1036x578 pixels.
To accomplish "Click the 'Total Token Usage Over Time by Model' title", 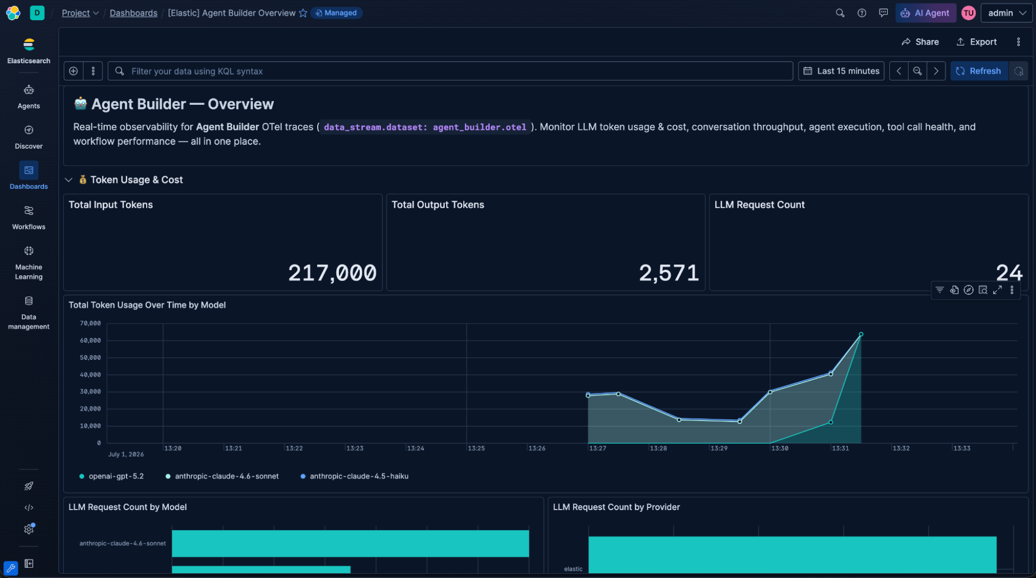I will [147, 305].
